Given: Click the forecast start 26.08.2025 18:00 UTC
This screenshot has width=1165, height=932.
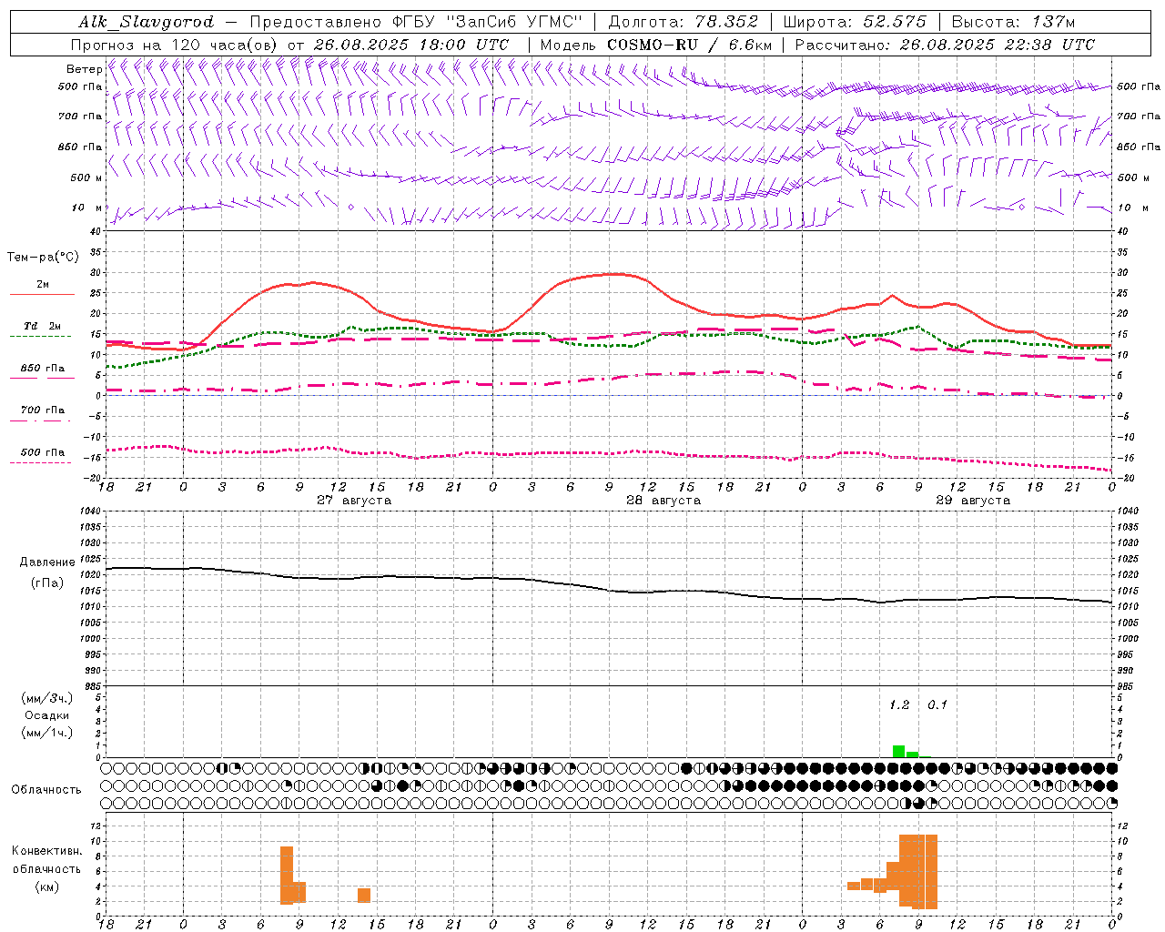Looking at the screenshot, I should (x=411, y=45).
